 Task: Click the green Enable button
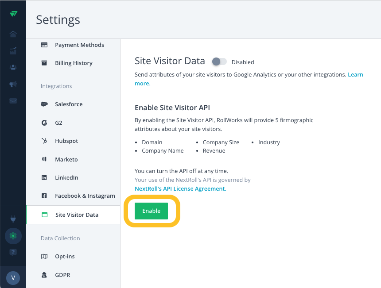tap(151, 211)
